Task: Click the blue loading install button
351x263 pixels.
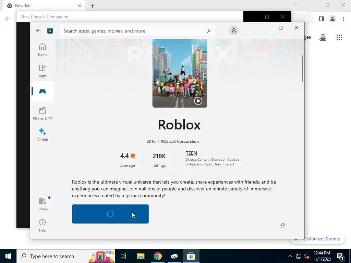Action: point(110,214)
